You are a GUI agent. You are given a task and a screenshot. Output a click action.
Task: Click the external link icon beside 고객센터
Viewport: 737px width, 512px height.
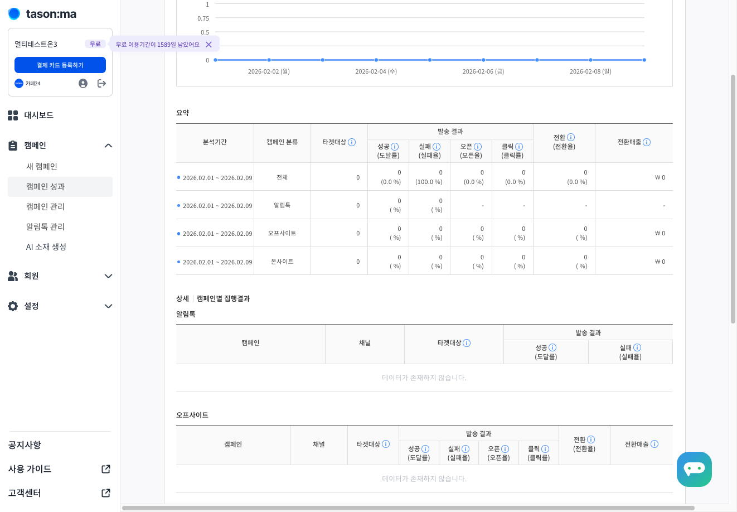(106, 493)
